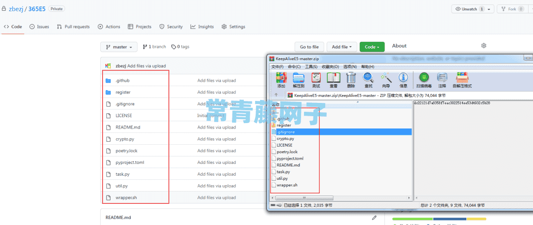Open the 帮助(H) menu in WinRAR
Viewport: 533px width, 225px height.
tap(368, 66)
